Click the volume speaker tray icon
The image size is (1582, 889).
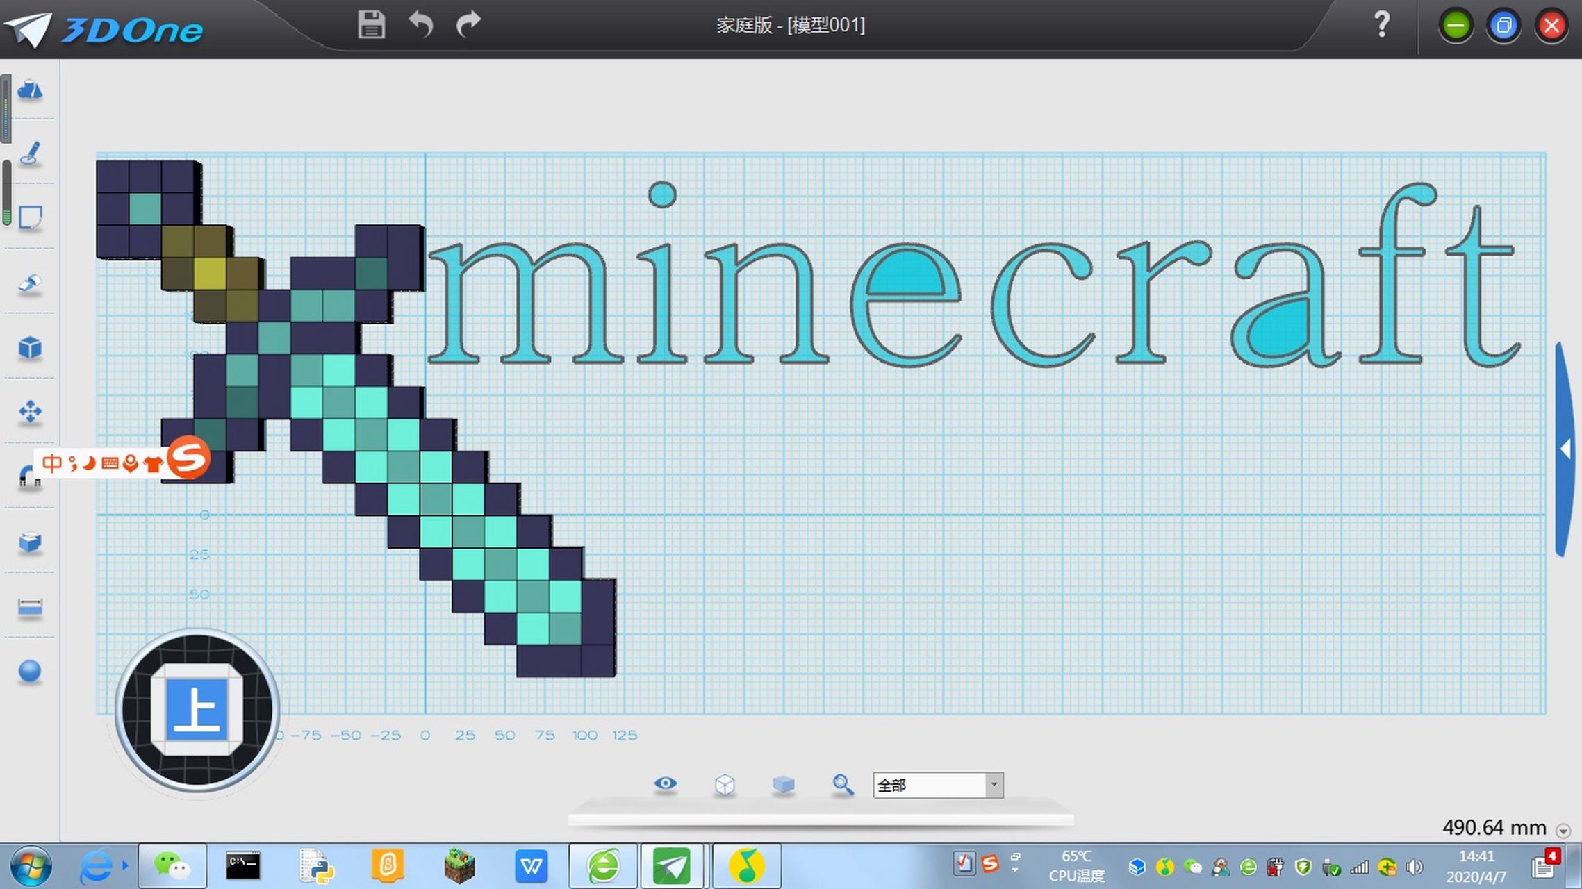(x=1413, y=867)
